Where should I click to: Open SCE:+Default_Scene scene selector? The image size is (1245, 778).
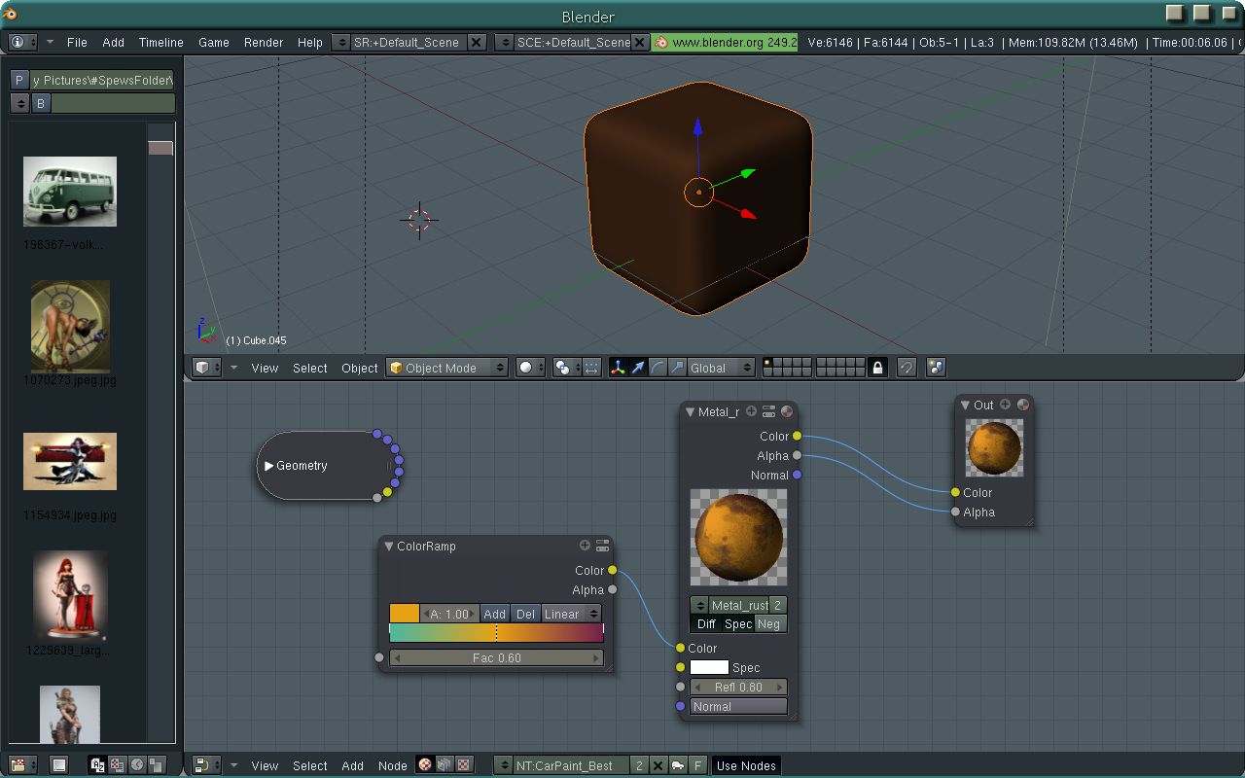tap(504, 43)
